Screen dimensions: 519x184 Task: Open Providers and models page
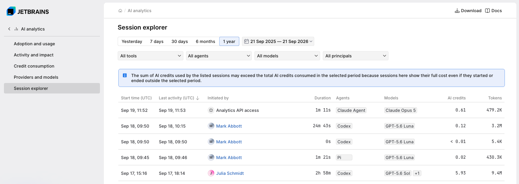click(x=52, y=77)
